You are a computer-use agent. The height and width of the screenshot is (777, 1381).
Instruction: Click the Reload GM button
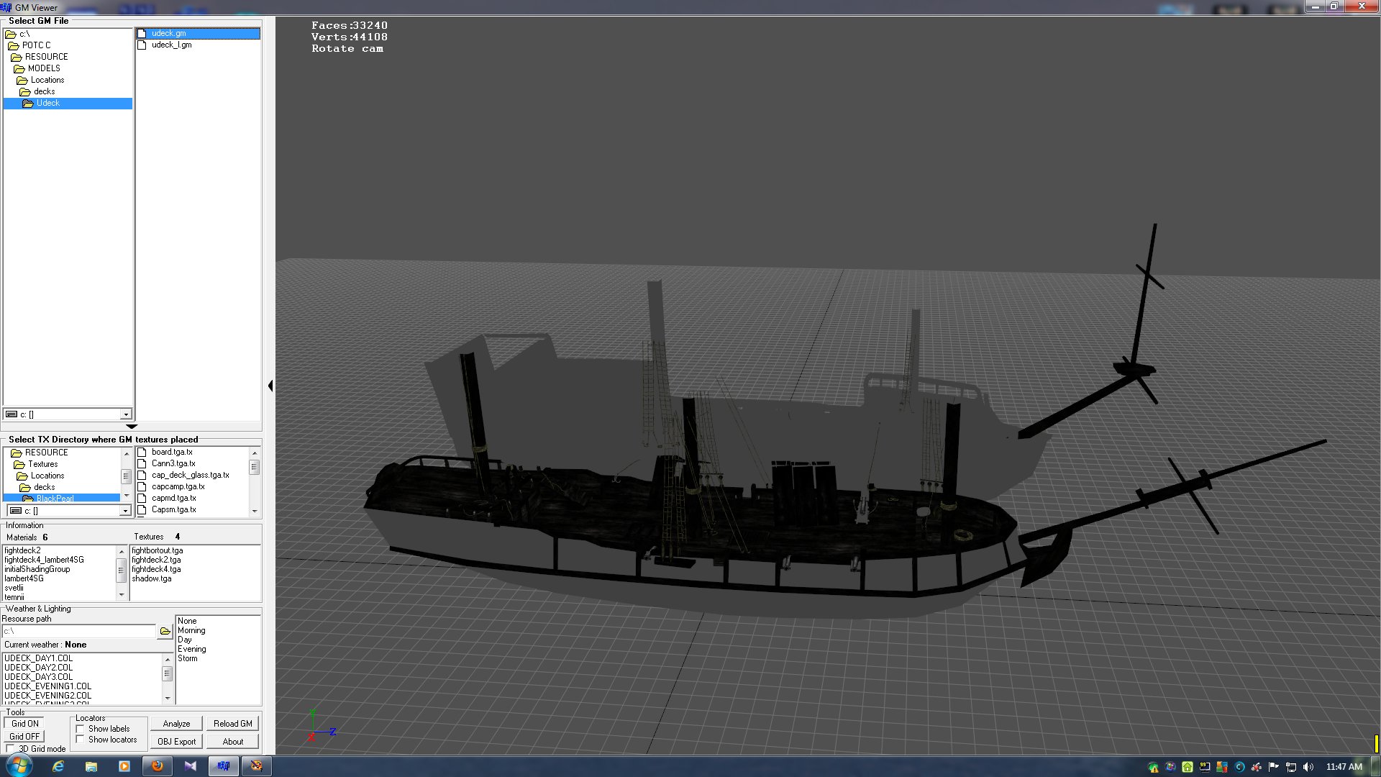[233, 724]
